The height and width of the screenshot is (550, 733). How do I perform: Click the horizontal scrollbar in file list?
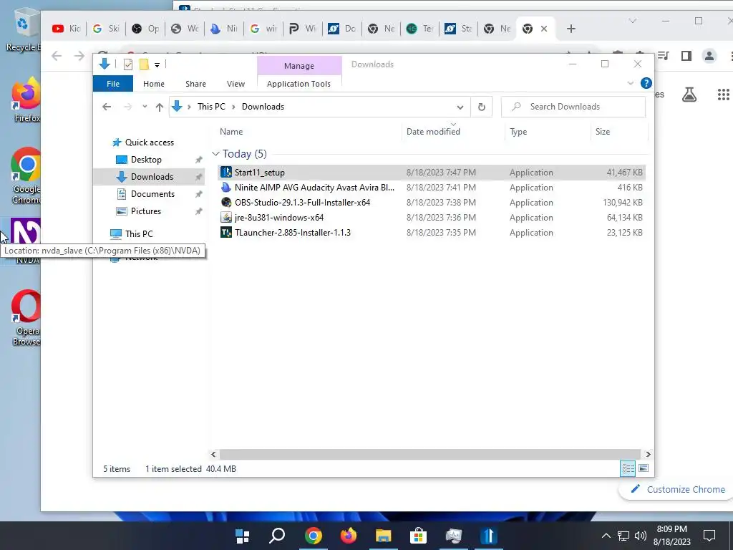429,454
